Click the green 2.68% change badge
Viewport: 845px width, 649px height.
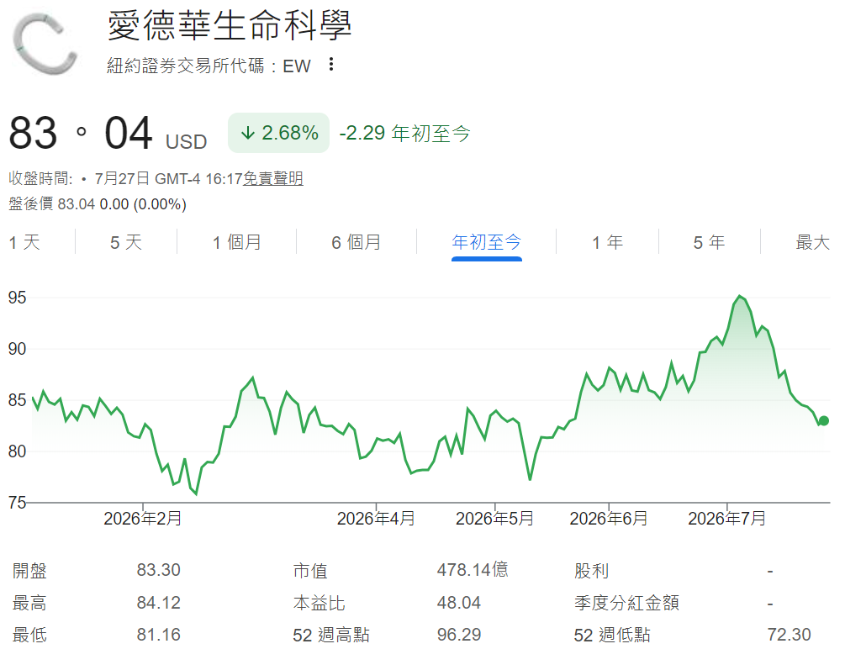(x=278, y=133)
